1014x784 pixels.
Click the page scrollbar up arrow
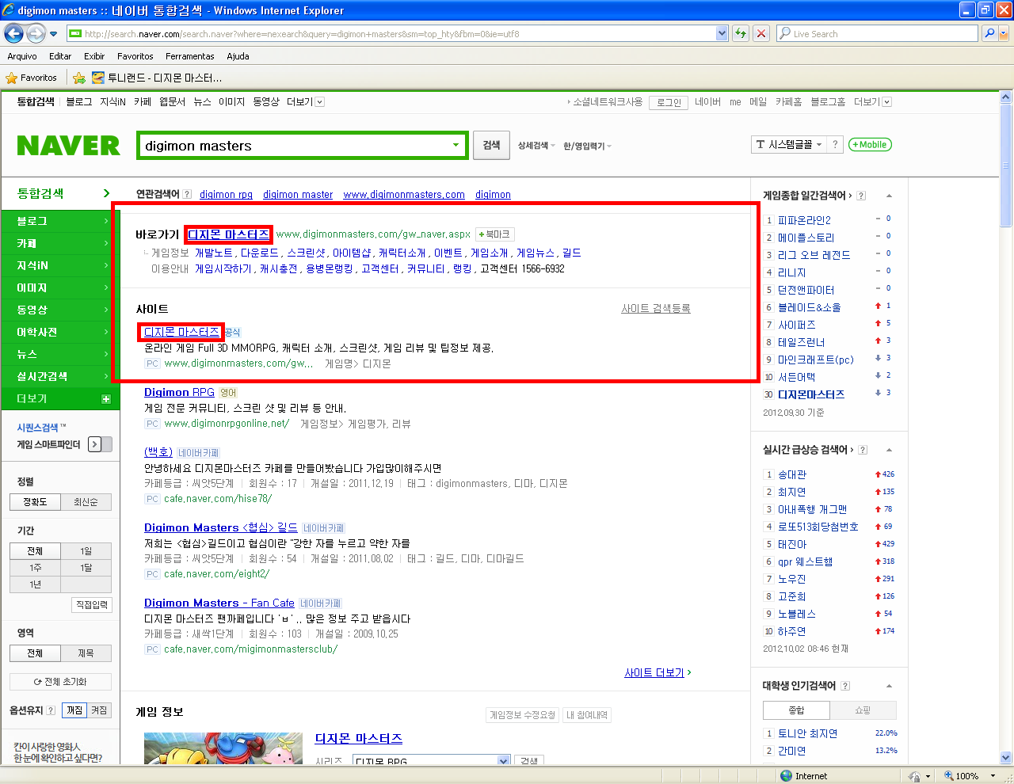1006,97
